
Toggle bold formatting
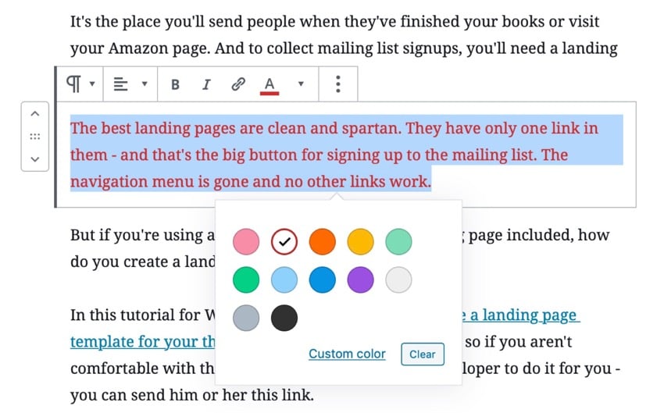[175, 84]
